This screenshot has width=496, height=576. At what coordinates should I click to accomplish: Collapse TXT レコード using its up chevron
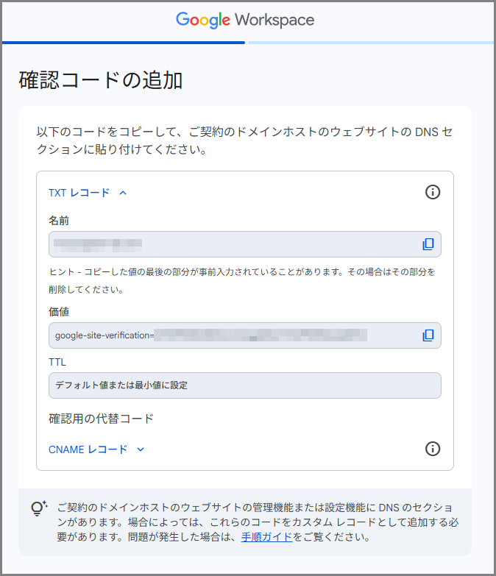click(123, 193)
